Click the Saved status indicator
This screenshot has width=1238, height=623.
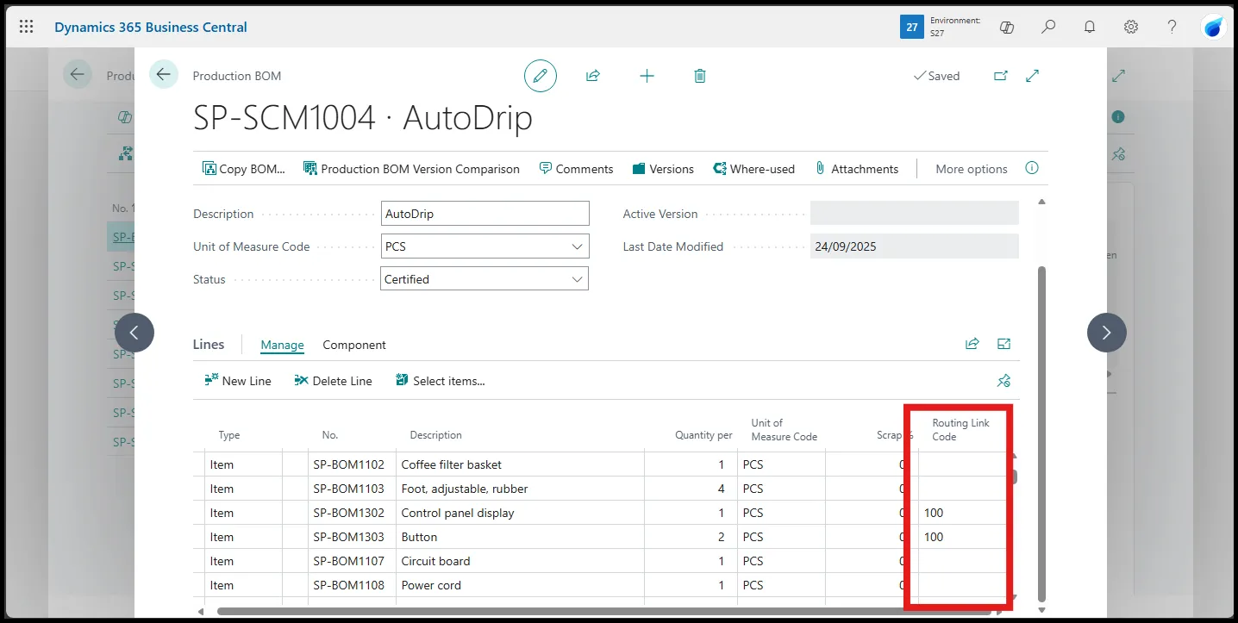coord(936,76)
